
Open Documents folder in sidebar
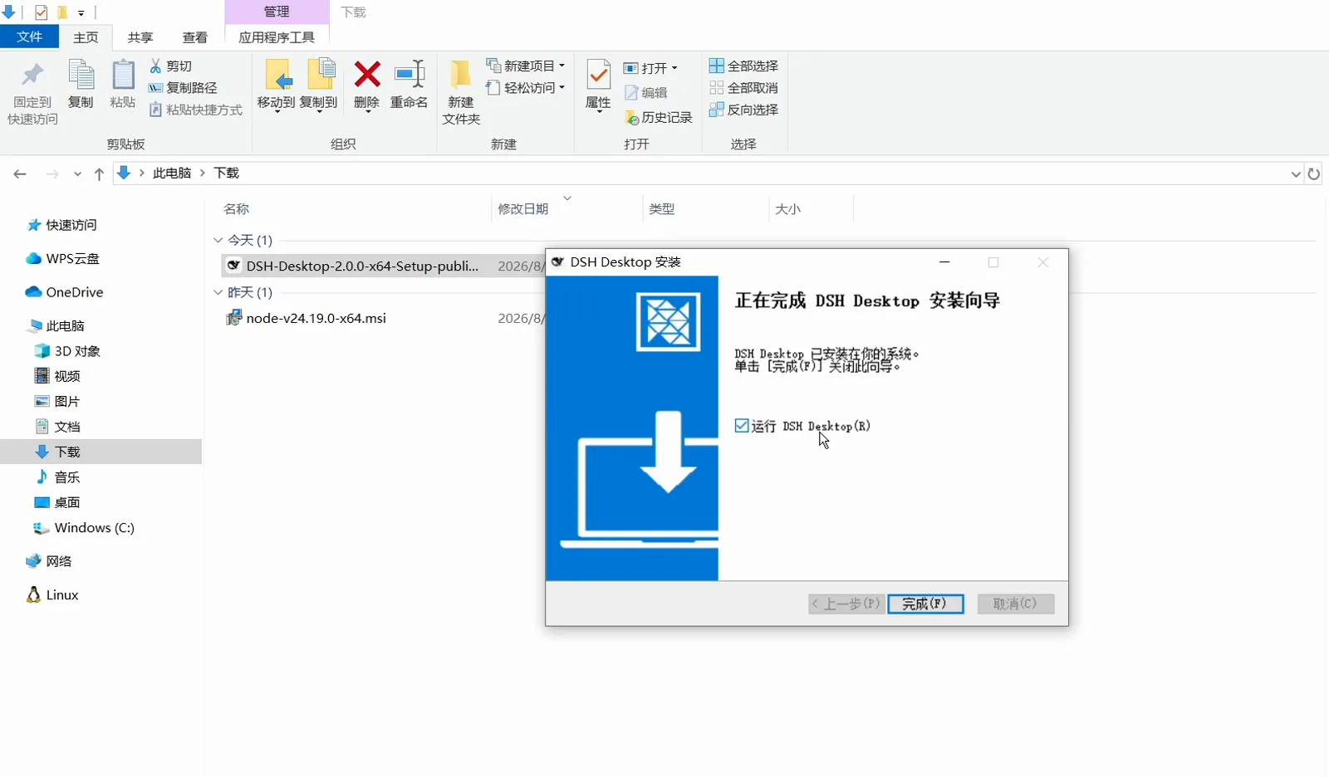57,427
